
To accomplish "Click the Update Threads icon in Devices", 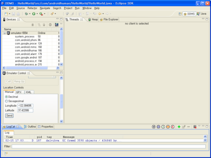I will [x=39, y=25].
